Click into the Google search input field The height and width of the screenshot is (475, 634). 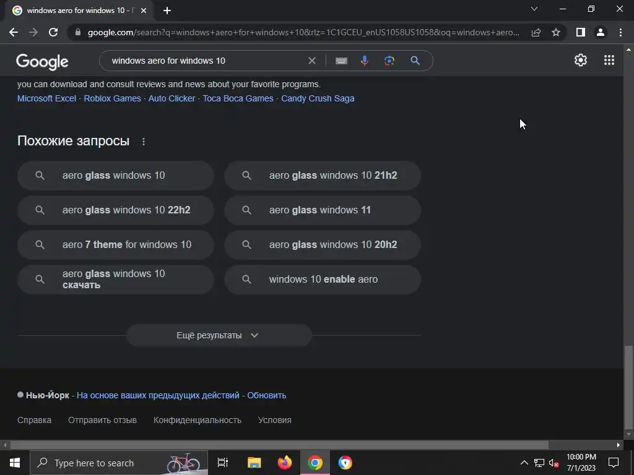206,61
